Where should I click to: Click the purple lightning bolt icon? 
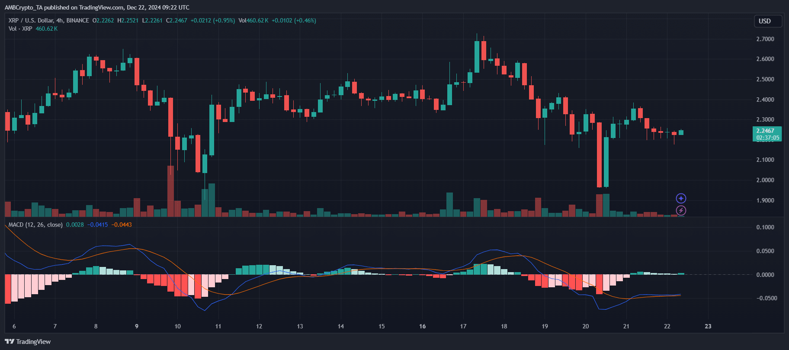pyautogui.click(x=681, y=211)
